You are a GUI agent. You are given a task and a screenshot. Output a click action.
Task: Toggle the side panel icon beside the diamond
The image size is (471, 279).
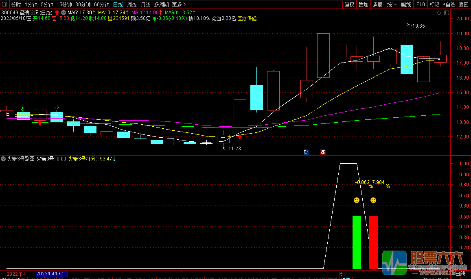click(446, 13)
